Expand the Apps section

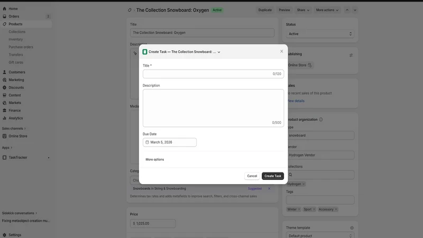click(x=7, y=148)
